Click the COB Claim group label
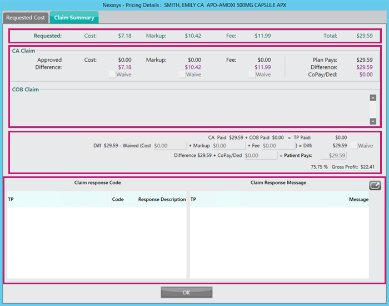This screenshot has width=389, height=306. click(x=26, y=90)
